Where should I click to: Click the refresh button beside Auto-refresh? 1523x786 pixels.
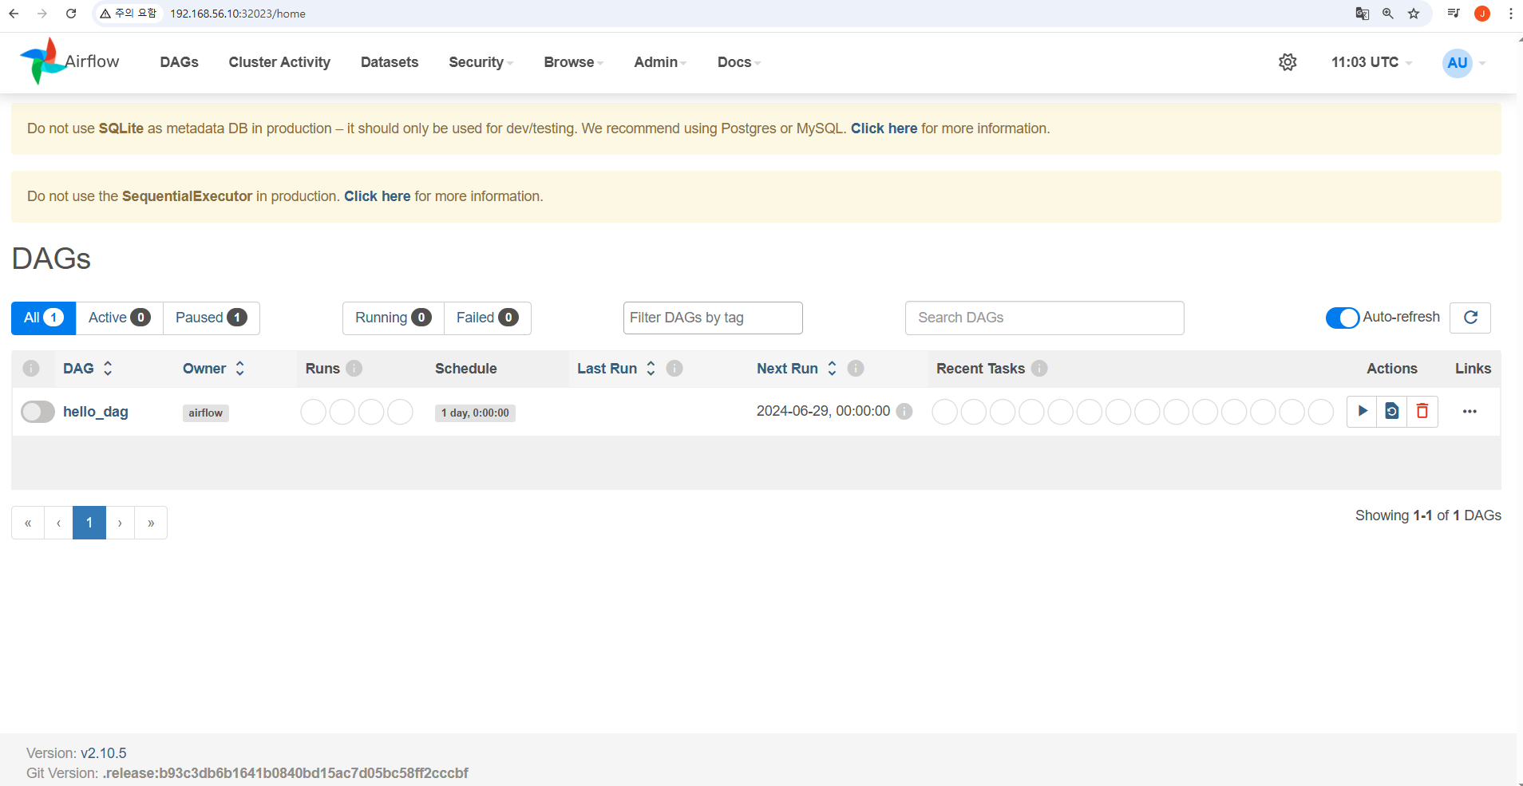(x=1470, y=318)
